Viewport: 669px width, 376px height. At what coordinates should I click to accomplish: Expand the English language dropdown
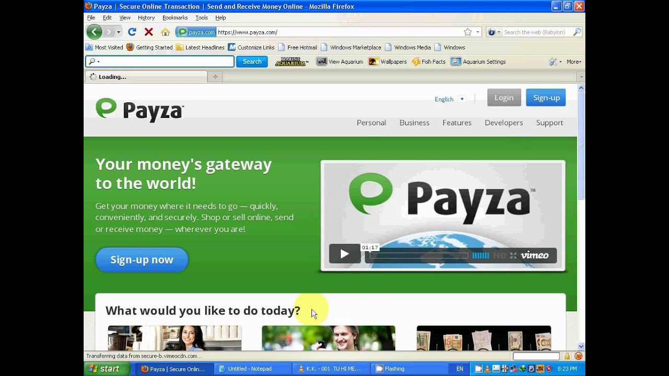click(x=462, y=99)
